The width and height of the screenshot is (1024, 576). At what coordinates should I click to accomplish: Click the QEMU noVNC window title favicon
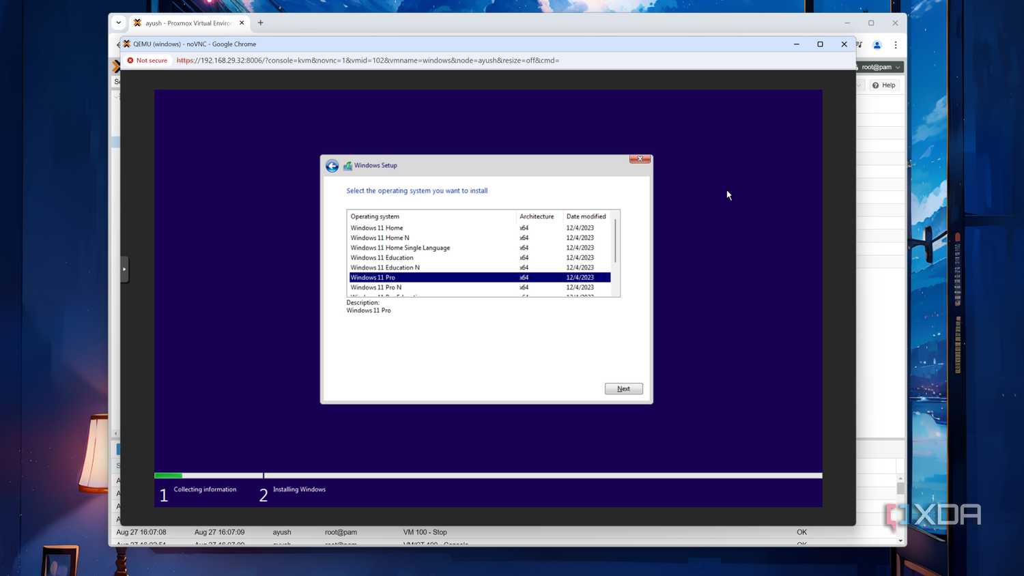(x=126, y=44)
